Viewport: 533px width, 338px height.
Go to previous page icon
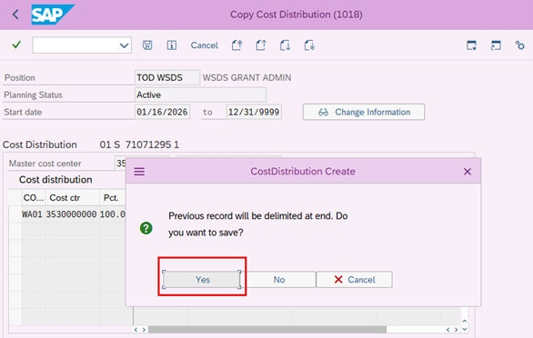pyautogui.click(x=261, y=45)
